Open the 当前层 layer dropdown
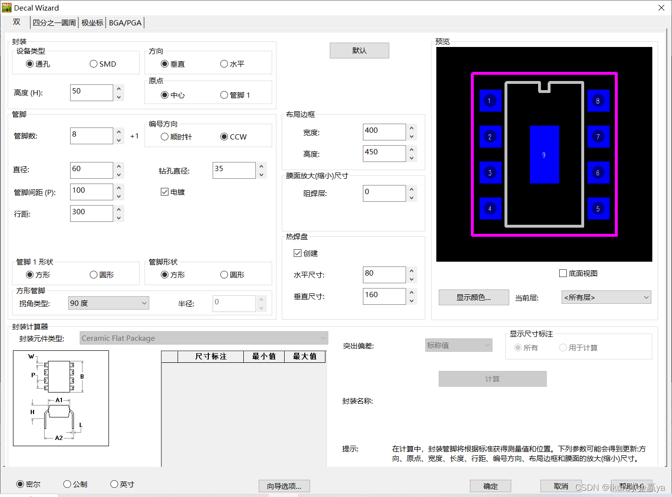This screenshot has width=672, height=497. click(x=606, y=297)
